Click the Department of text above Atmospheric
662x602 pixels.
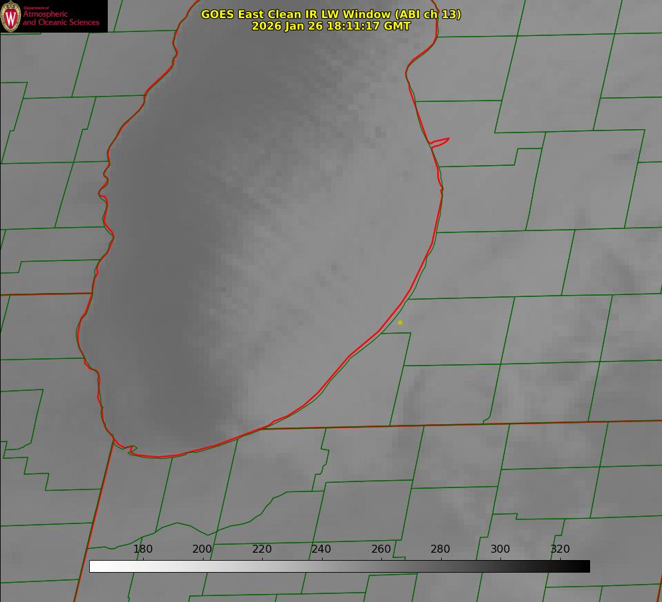(x=36, y=8)
